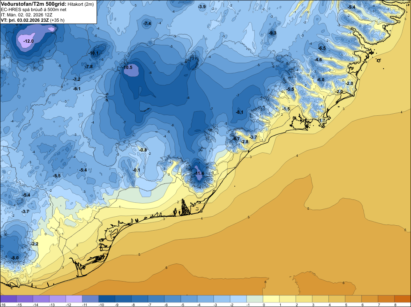411x307 pixels.
Task: Click the -3 label on the color scale
Action: tap(216, 305)
